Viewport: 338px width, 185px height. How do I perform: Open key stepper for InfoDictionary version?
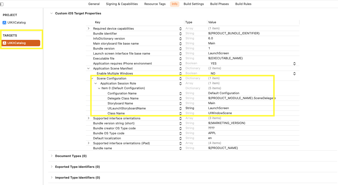181,38
